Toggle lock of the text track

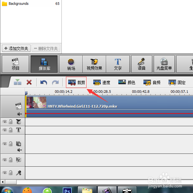(x=11, y=130)
